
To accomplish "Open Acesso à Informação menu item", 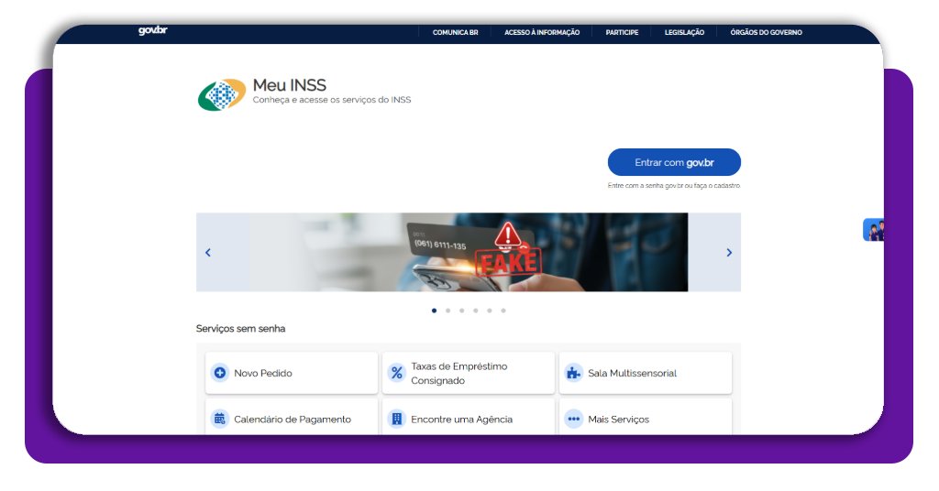I will (x=542, y=32).
